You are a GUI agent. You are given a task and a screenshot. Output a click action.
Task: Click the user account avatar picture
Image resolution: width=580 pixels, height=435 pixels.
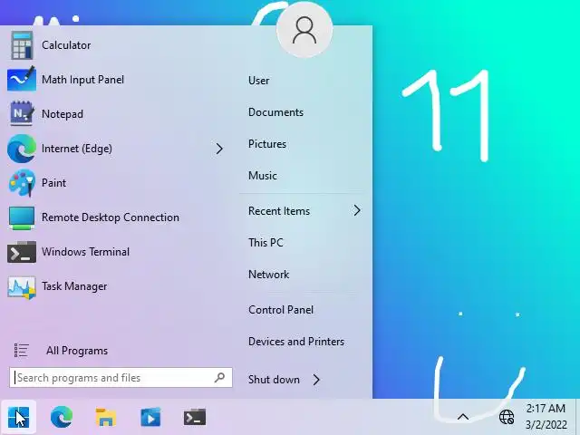304,30
